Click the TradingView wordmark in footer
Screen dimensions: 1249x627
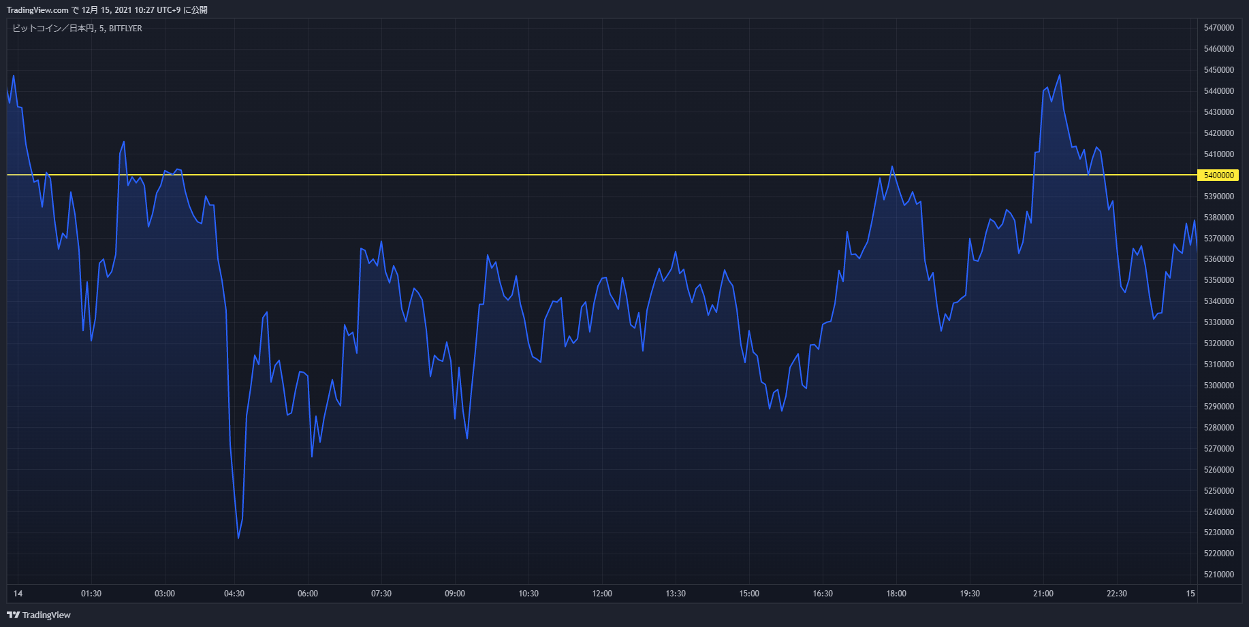pyautogui.click(x=46, y=615)
